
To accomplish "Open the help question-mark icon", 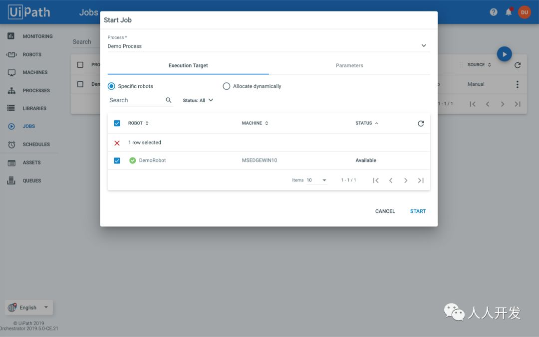I will [x=493, y=12].
